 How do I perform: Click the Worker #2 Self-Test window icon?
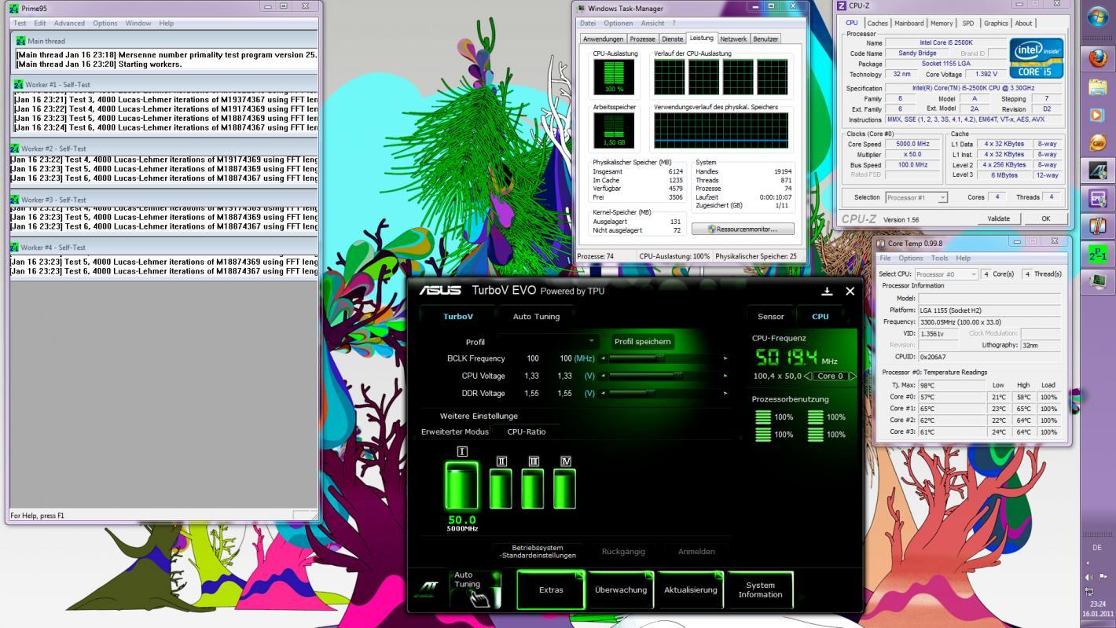pos(15,148)
